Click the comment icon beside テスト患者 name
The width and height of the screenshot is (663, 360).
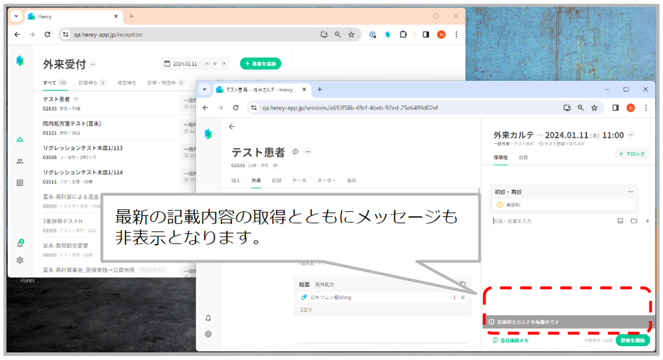coord(295,152)
